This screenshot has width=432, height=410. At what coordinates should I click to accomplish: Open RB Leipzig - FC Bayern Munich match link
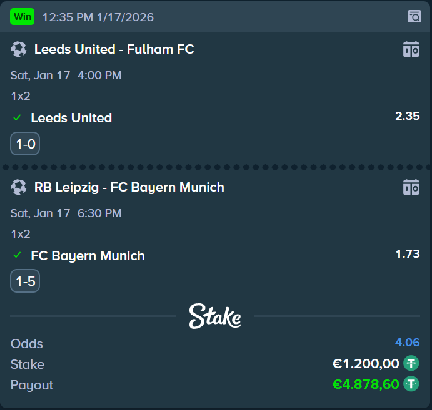(x=129, y=187)
